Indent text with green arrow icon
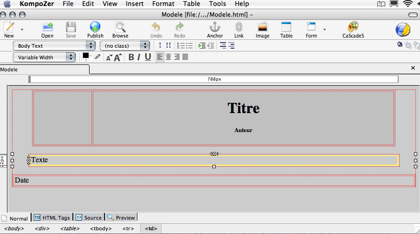 (202, 46)
